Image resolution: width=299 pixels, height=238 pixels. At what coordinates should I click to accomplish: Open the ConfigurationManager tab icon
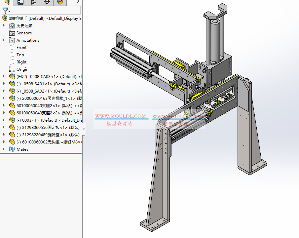click(x=33, y=2)
